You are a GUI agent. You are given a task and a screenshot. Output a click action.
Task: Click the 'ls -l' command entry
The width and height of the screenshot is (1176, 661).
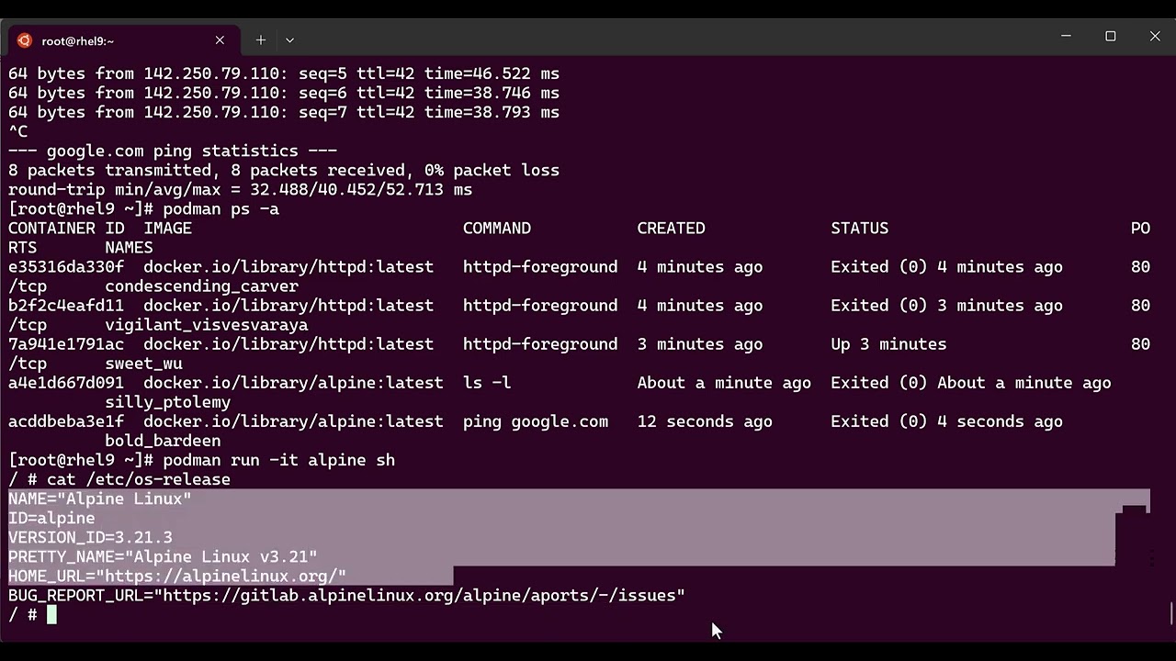click(487, 383)
